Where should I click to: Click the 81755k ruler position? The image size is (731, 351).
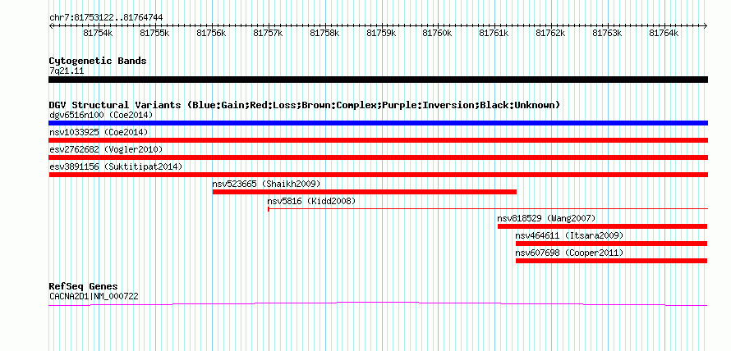coord(154,33)
